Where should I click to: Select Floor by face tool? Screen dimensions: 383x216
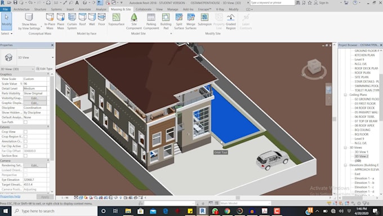tap(101, 20)
